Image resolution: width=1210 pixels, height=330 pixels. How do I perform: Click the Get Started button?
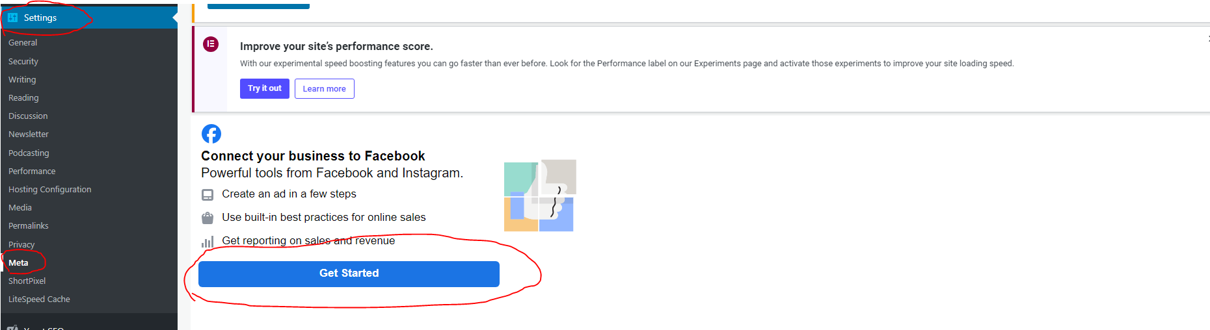349,273
